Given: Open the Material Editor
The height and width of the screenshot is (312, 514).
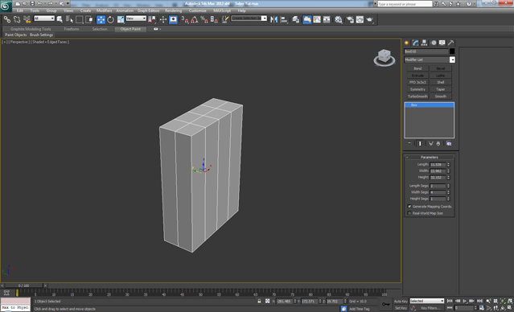Looking at the screenshot, I should [339, 19].
